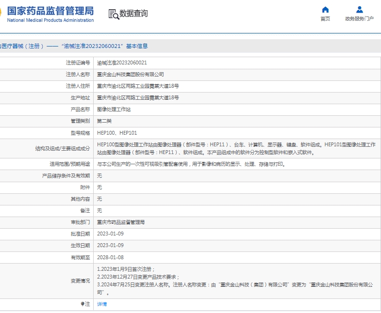Select product name 图像处理工作站

pyautogui.click(x=114, y=110)
